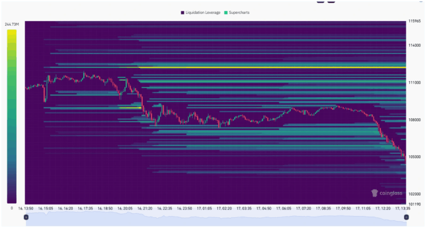Click the 17, 01:05 time axis label
Screen dimensions: 426x228
204,209
